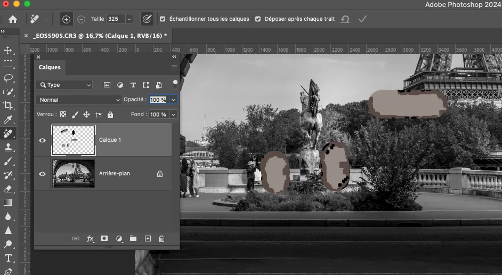This screenshot has width=502, height=275.
Task: Select the Calque 1 layer thumbnail
Action: click(74, 140)
